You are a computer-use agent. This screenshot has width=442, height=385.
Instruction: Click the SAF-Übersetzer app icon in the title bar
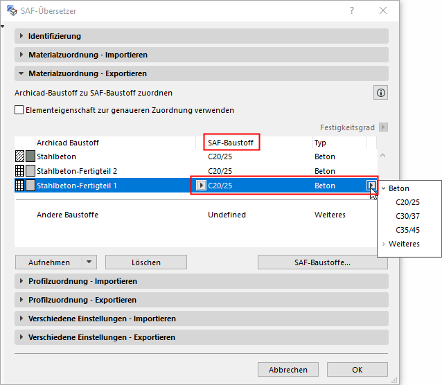point(12,10)
